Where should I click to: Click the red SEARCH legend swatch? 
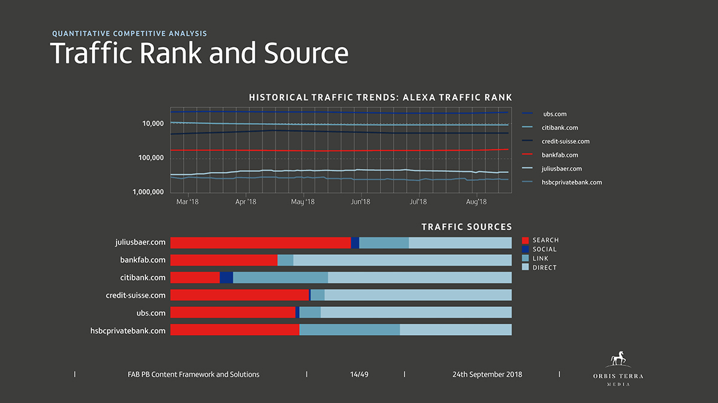click(x=525, y=240)
